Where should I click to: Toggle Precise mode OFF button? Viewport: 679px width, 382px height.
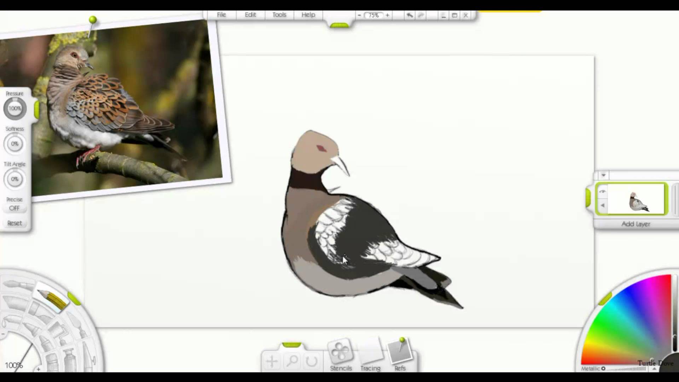(14, 208)
